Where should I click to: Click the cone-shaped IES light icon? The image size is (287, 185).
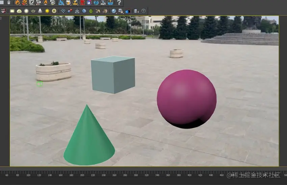coord(40,11)
